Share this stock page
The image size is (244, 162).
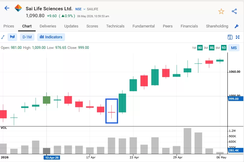(234, 11)
